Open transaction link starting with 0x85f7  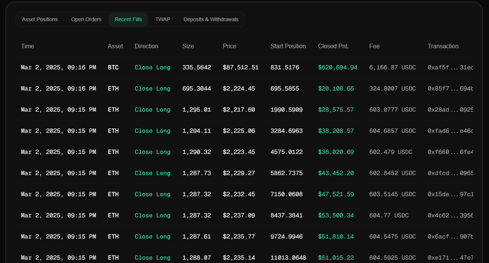(450, 89)
